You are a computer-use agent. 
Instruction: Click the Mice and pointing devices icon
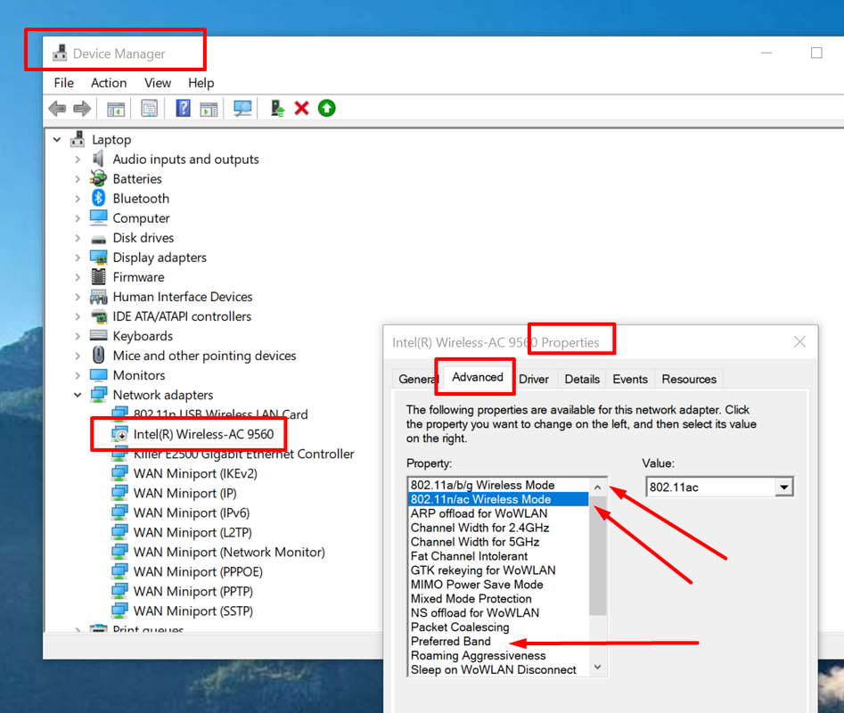(x=99, y=355)
